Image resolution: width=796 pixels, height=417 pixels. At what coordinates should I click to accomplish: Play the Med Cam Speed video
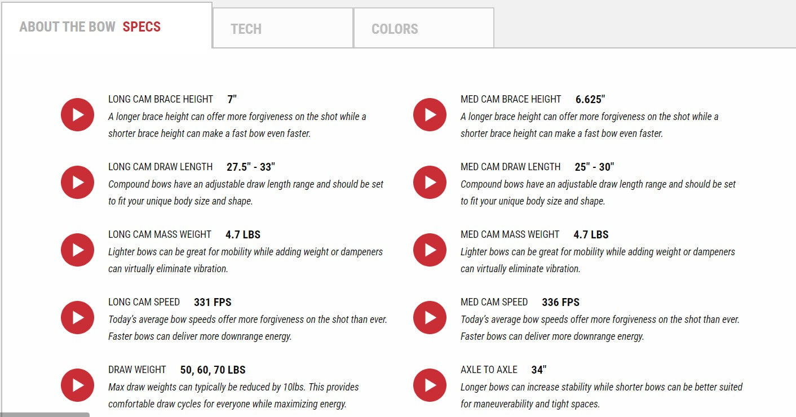click(430, 318)
